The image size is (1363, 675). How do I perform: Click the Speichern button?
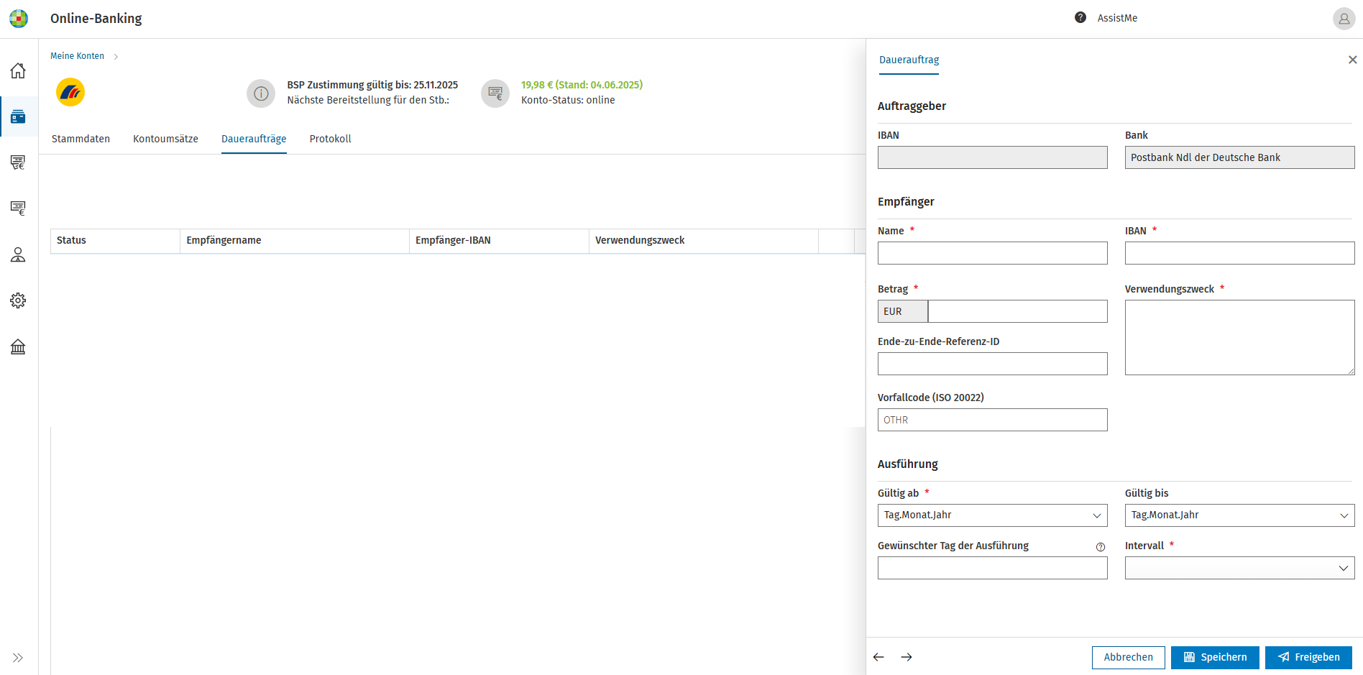pyautogui.click(x=1215, y=657)
